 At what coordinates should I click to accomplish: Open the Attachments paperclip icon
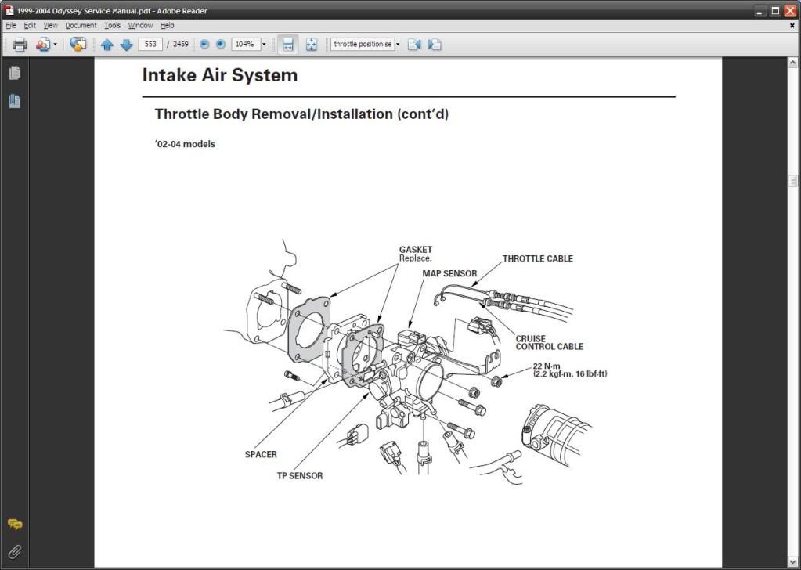point(14,550)
